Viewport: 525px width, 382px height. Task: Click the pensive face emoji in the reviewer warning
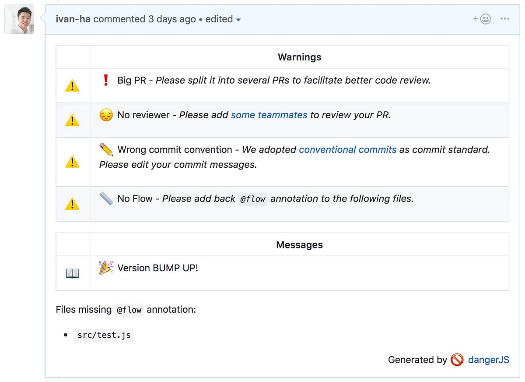[x=105, y=115]
